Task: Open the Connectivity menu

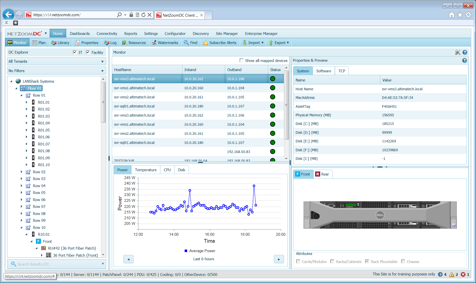Action: (107, 34)
